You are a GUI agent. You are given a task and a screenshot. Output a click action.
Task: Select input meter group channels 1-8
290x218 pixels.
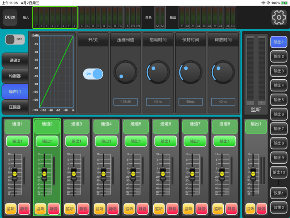point(55,17)
